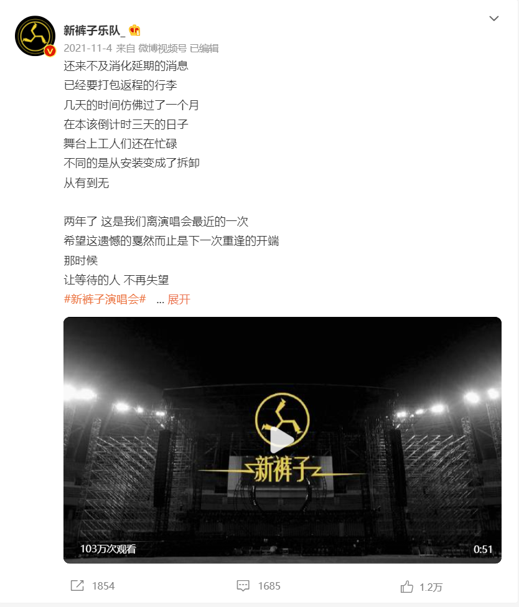
Task: Click the 0:51 video duration label
Action: tap(483, 549)
